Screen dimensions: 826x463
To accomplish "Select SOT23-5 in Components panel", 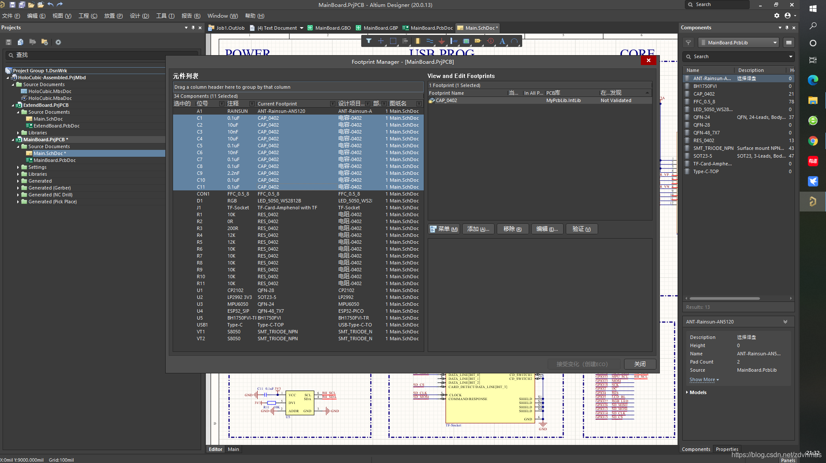I will 739,156.
